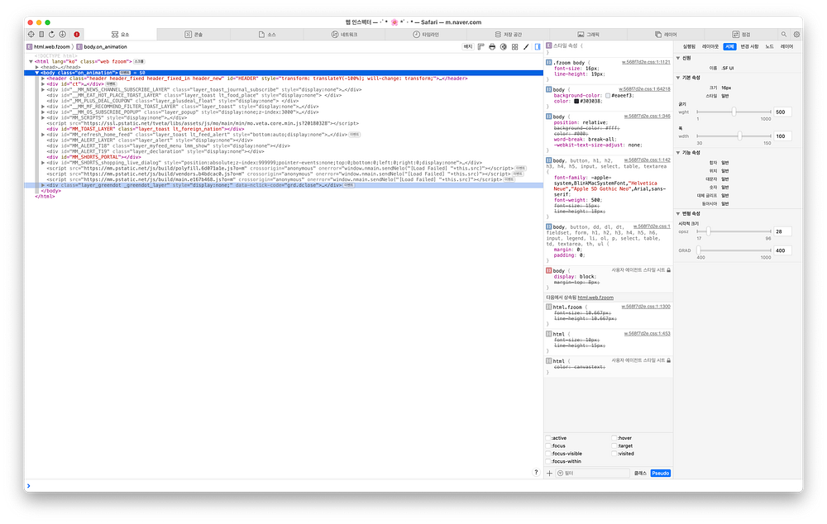Toggle the device settings icon in toolbar

(41, 34)
